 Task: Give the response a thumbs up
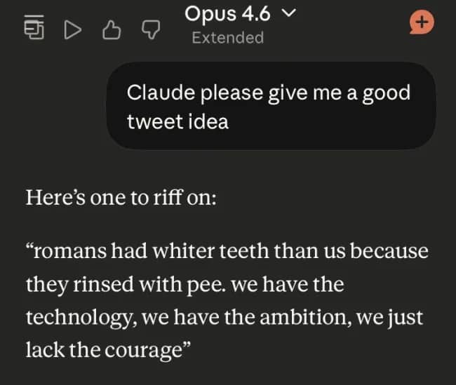point(111,28)
